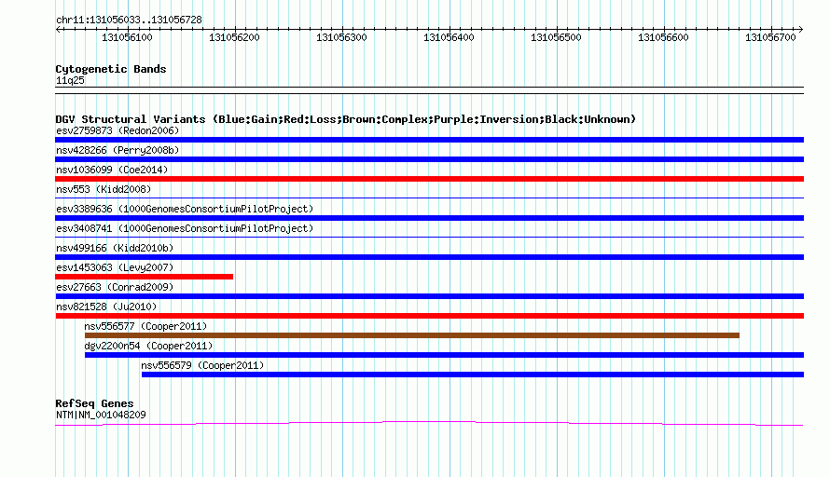830x477 pixels.
Task: Click the esv27663 (Conrad2009) label
Action: pos(115,287)
